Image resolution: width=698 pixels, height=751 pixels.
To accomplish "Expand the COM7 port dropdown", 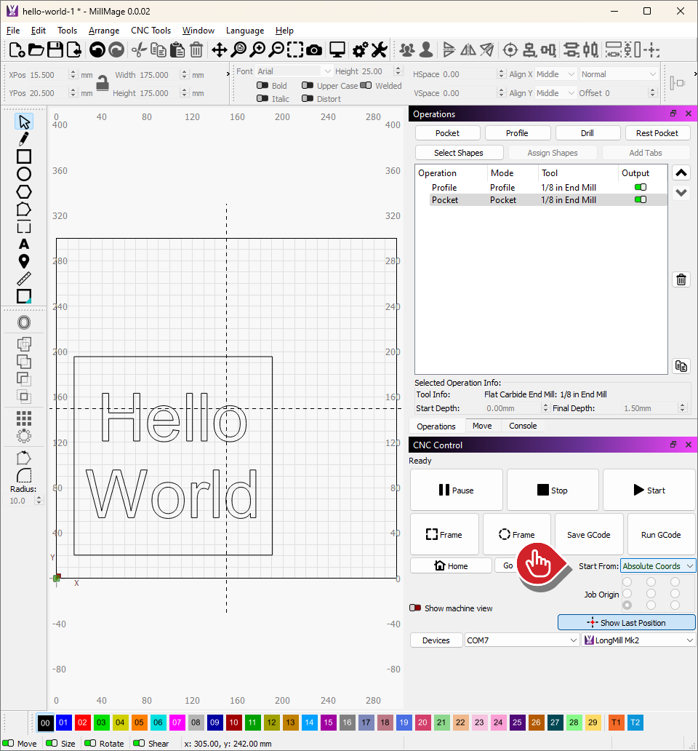I will (522, 640).
